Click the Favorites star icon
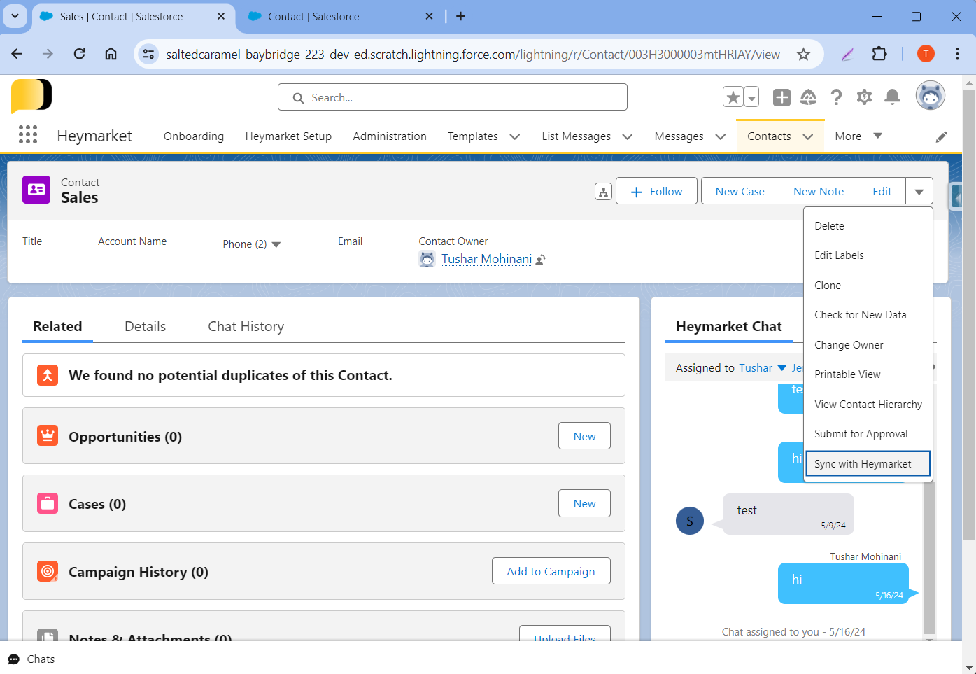The height and width of the screenshot is (674, 976). [733, 97]
